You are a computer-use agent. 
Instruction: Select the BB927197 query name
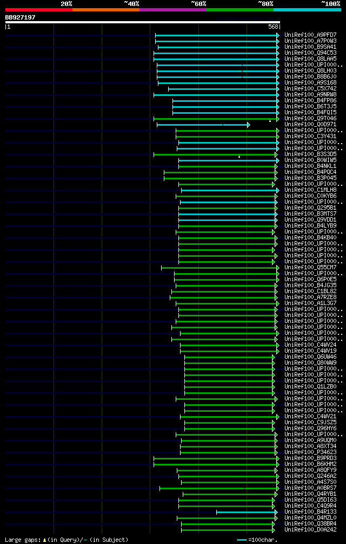click(20, 17)
